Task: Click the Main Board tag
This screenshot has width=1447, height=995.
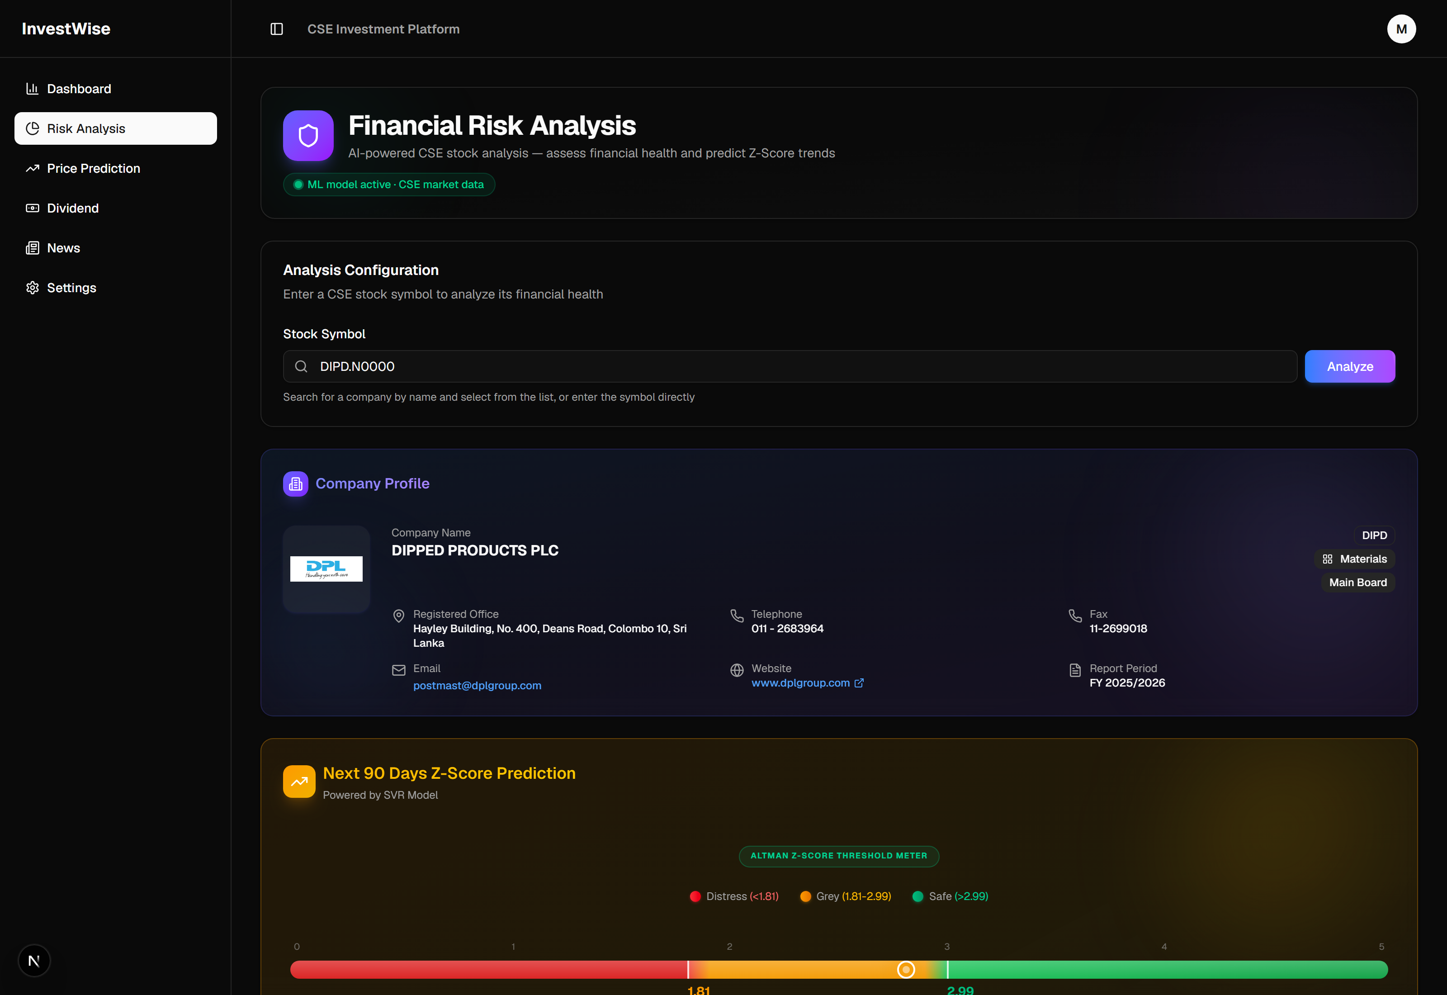Action: pos(1358,582)
